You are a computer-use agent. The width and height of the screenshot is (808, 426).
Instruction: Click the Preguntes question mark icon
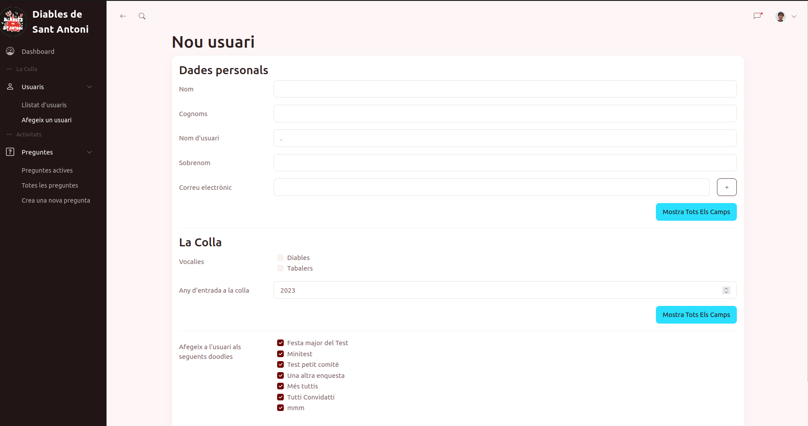click(x=10, y=152)
